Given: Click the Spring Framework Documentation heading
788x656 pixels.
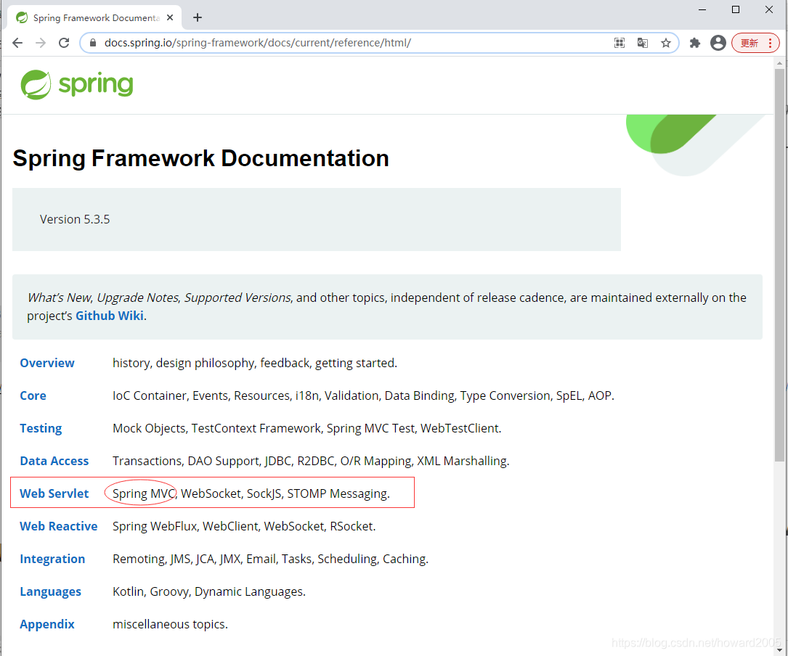Looking at the screenshot, I should tap(200, 158).
